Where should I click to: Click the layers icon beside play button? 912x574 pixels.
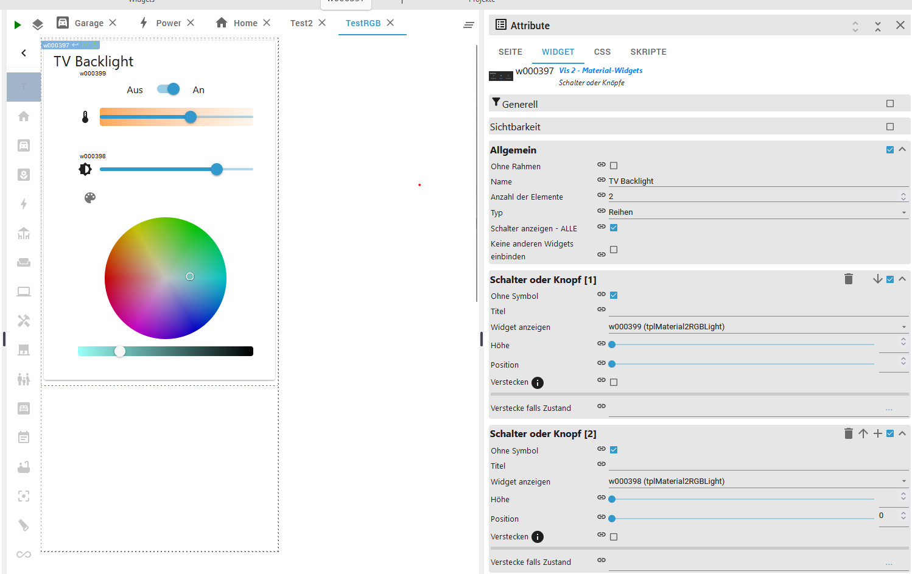pos(38,24)
